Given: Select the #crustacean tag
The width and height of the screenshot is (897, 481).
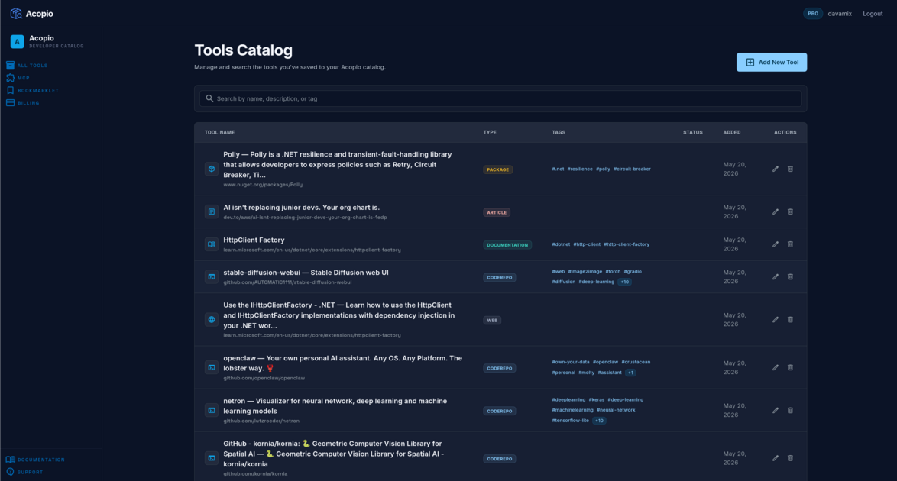Looking at the screenshot, I should point(636,362).
